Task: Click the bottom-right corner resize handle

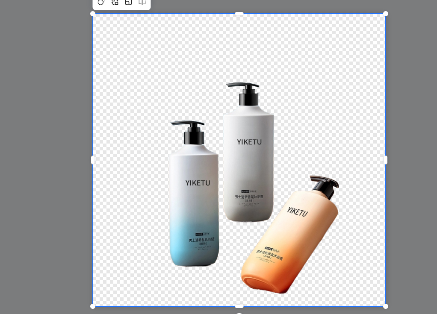Action: 386,306
